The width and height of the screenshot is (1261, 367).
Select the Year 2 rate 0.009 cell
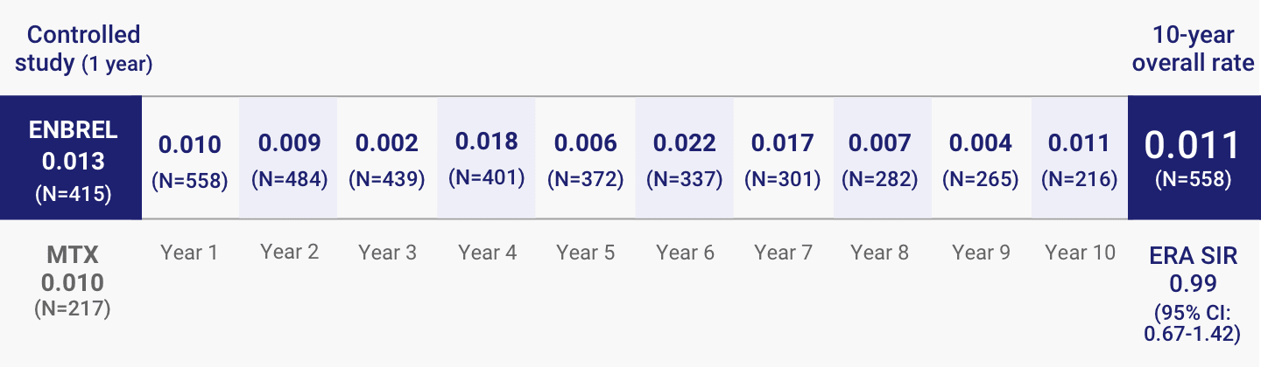tap(289, 158)
